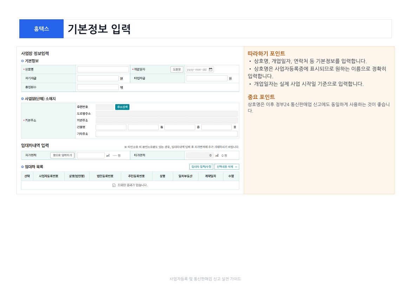The height and width of the screenshot is (290, 411).
Task: Click the 우편번호 postal code field
Action: [105, 107]
